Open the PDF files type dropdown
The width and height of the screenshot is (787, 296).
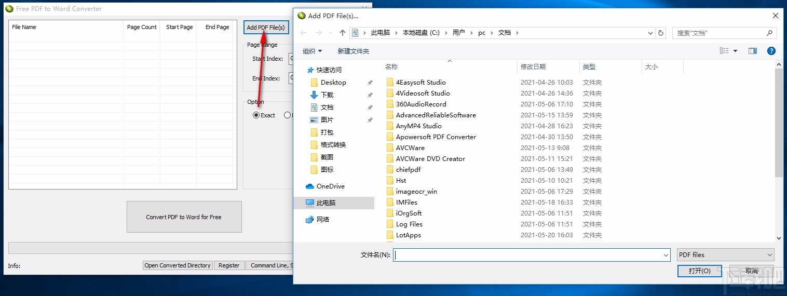click(x=726, y=255)
